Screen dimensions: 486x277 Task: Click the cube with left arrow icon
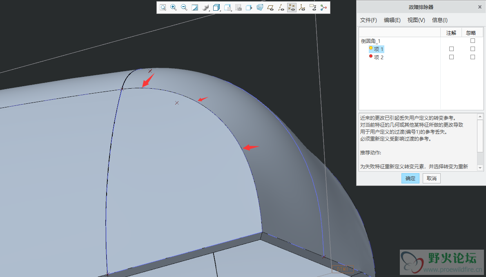pyautogui.click(x=249, y=7)
